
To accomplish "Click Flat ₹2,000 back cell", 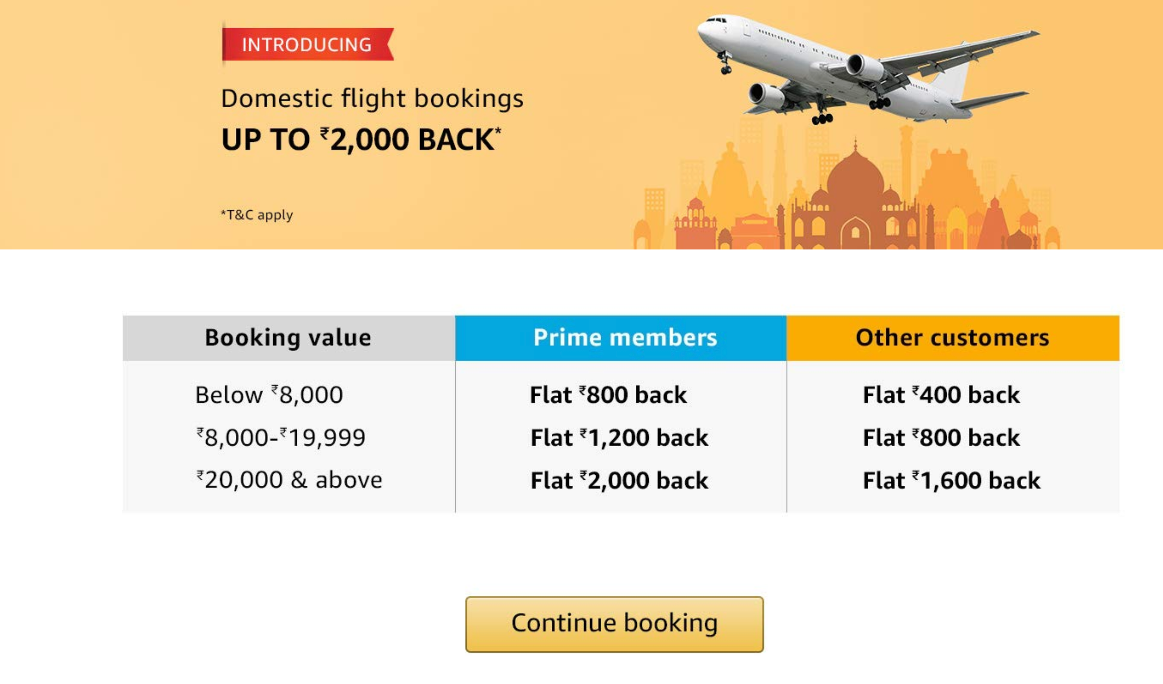I will (619, 480).
